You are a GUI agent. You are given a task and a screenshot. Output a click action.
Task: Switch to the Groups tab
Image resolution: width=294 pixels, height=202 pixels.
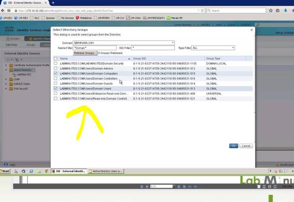(x=30, y=45)
